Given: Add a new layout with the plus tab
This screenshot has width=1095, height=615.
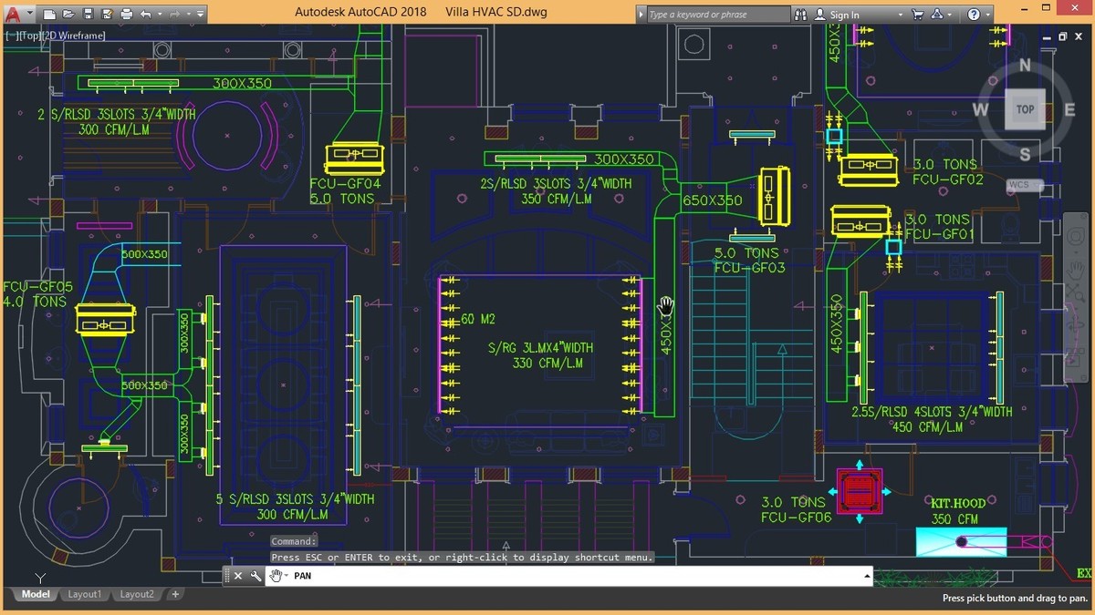Looking at the screenshot, I should [175, 594].
